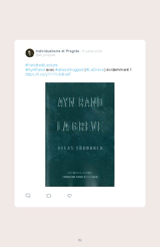Image resolution: width=160 pixels, height=247 pixels.
Task: Click the ATLAS SHRUGGED subtitle on cover
Action: point(80,148)
